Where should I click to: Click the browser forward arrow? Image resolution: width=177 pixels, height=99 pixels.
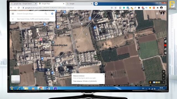(15, 8)
